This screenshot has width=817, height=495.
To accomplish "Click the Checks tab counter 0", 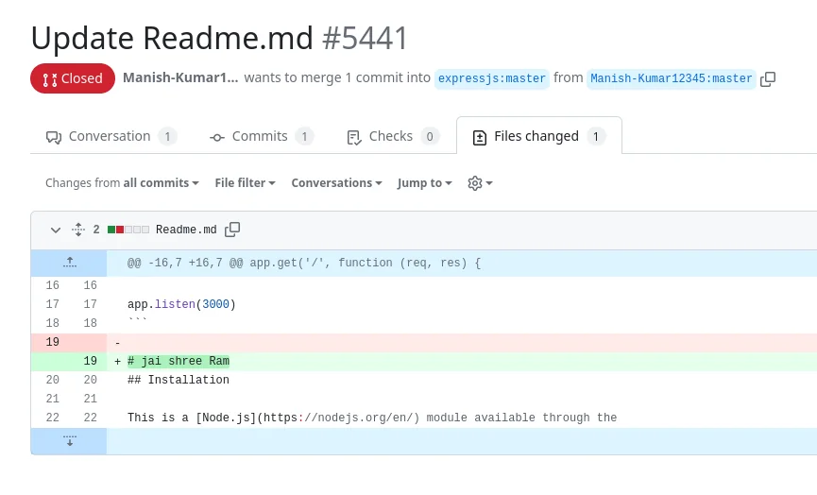I will [430, 137].
